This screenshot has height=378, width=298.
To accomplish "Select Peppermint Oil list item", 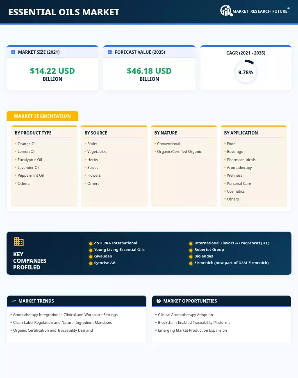I will [x=30, y=175].
